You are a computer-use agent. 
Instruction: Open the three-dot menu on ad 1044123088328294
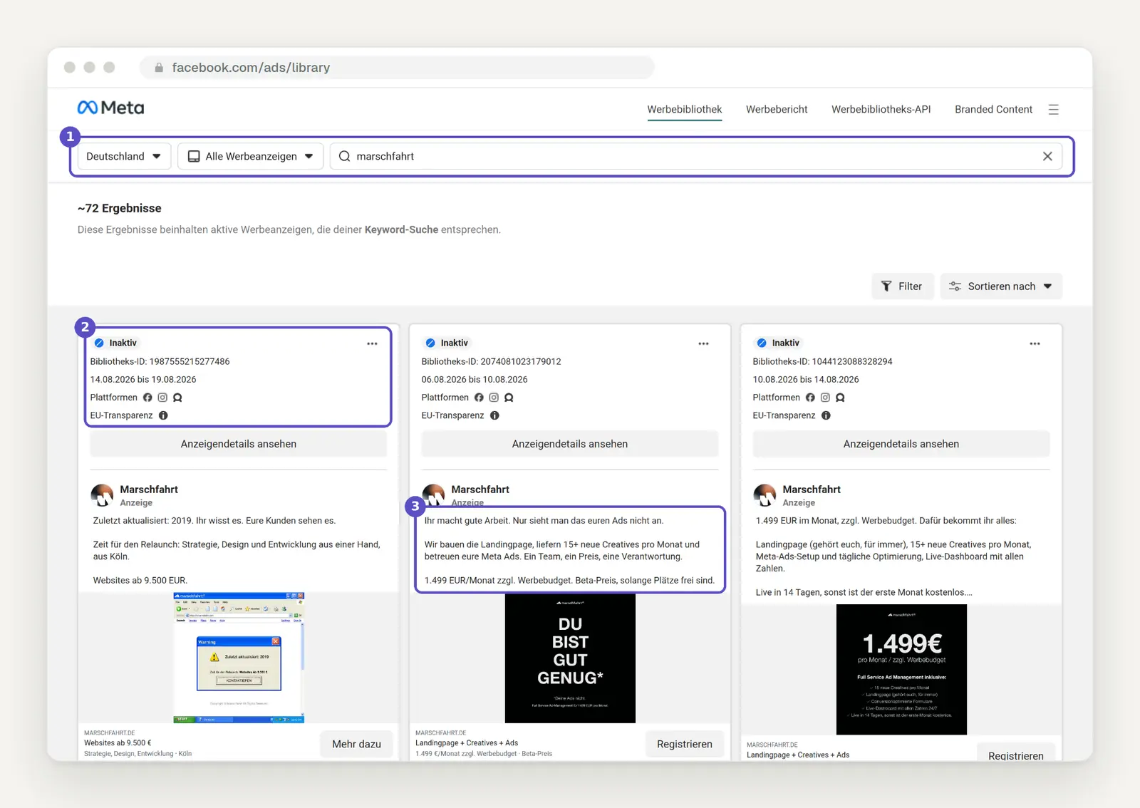1035,343
